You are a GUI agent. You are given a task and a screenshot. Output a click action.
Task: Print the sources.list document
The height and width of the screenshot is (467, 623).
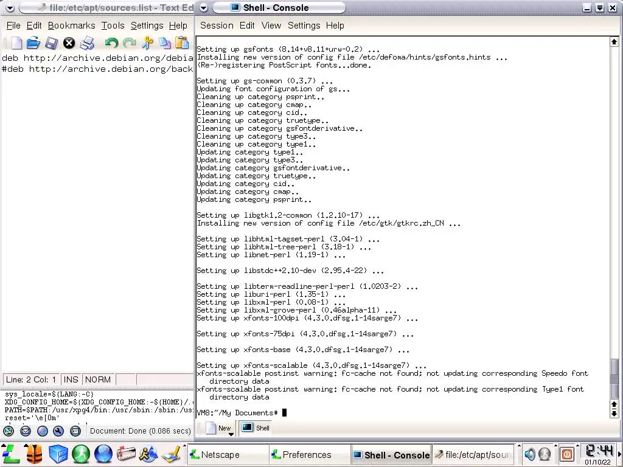(x=87, y=43)
